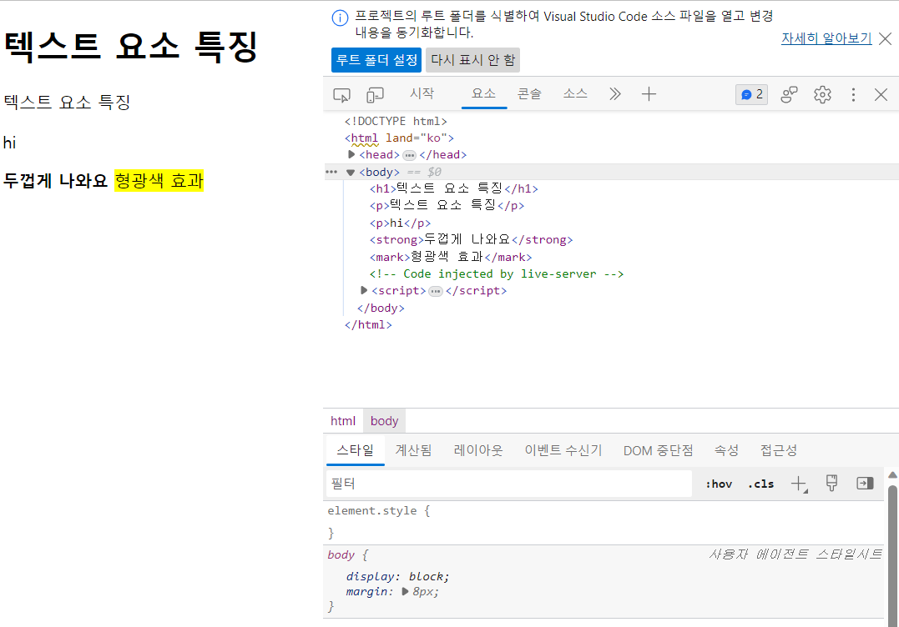The image size is (899, 627).
Task: Select the 요소 tab
Action: pyautogui.click(x=484, y=93)
